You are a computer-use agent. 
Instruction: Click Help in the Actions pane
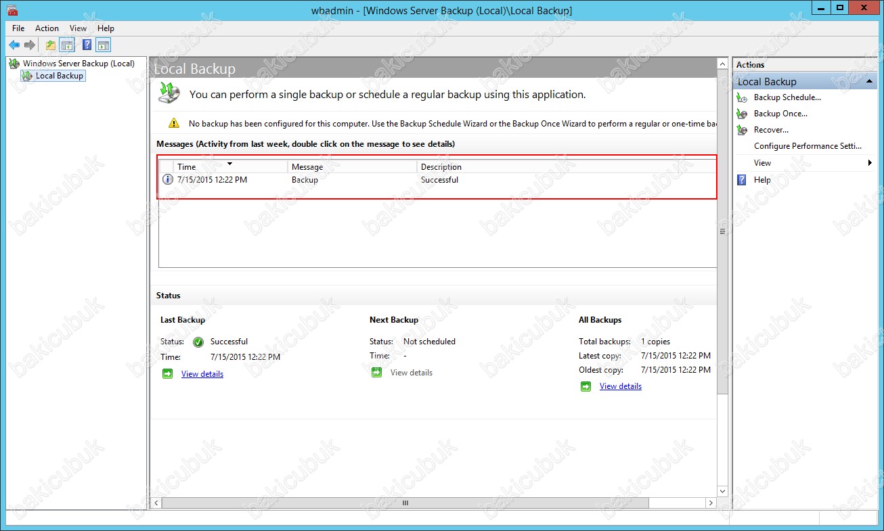click(762, 180)
